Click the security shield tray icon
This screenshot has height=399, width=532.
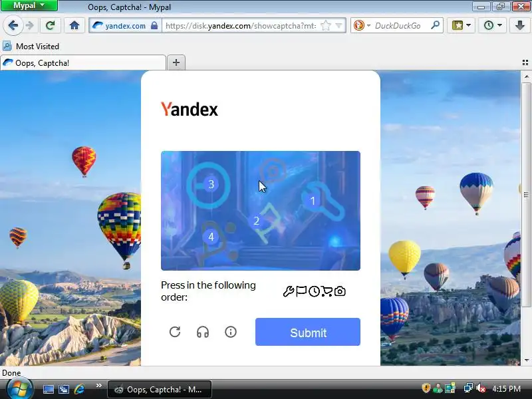[x=426, y=388]
